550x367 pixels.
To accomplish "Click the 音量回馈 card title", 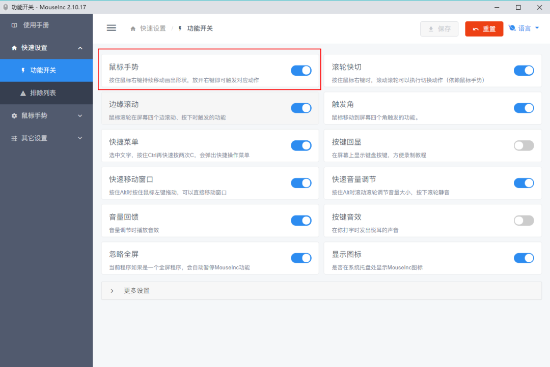I will (124, 217).
